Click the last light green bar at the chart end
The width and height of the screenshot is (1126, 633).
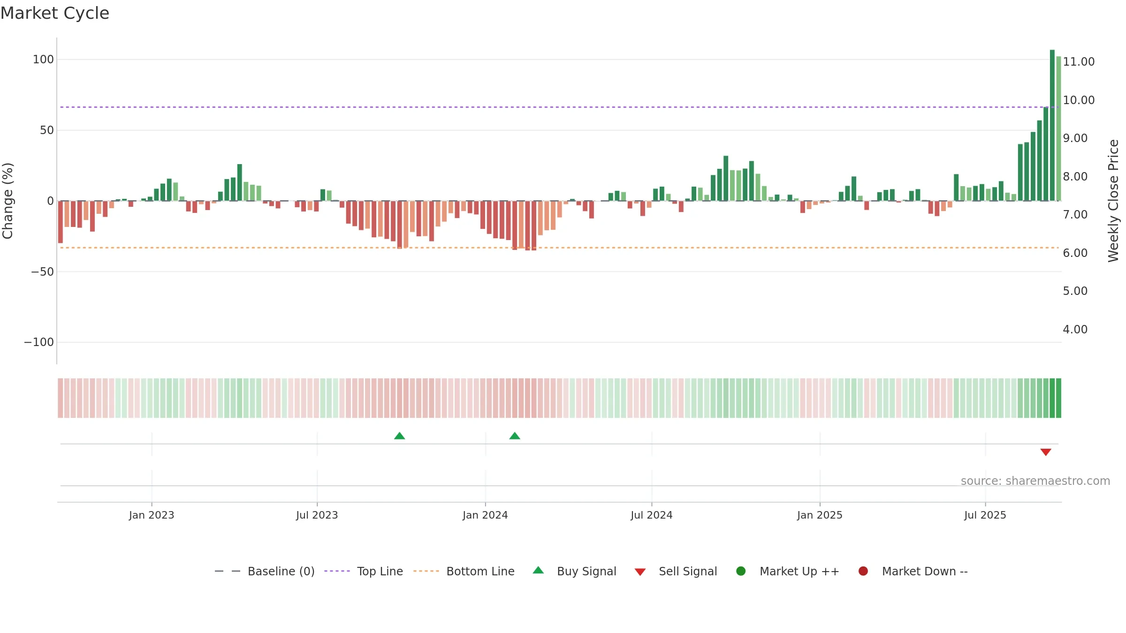click(1058, 128)
